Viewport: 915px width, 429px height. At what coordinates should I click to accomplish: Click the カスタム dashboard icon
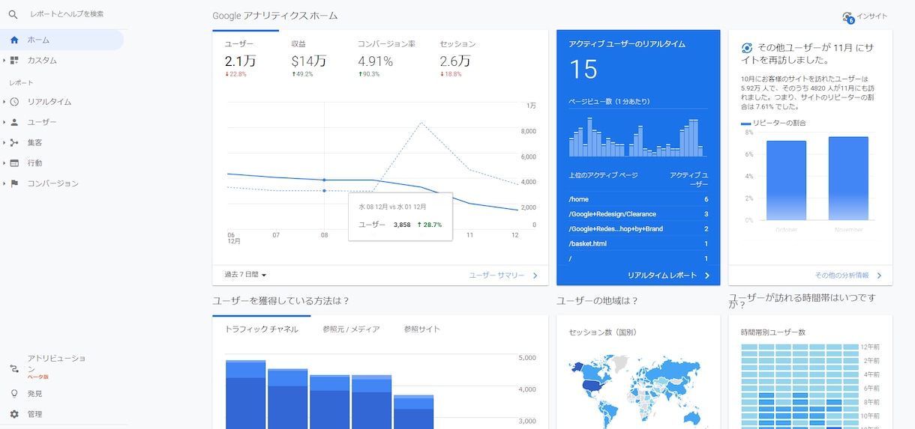14,60
